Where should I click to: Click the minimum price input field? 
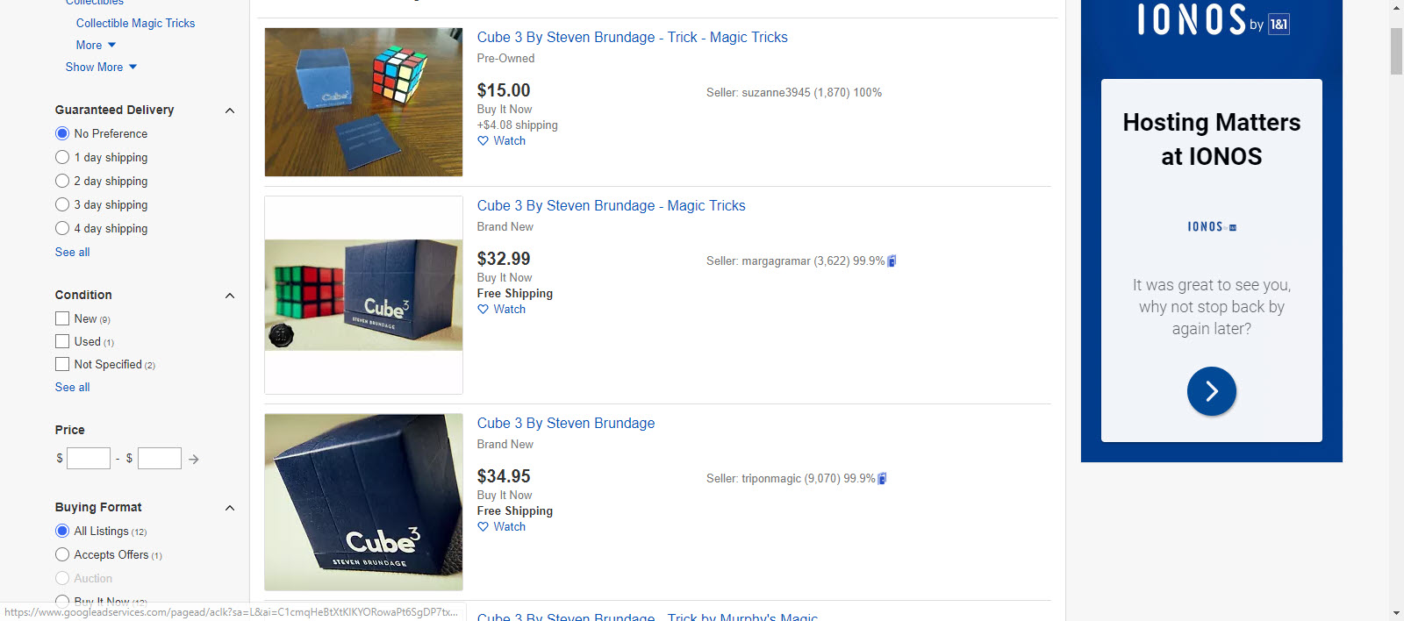tap(89, 458)
